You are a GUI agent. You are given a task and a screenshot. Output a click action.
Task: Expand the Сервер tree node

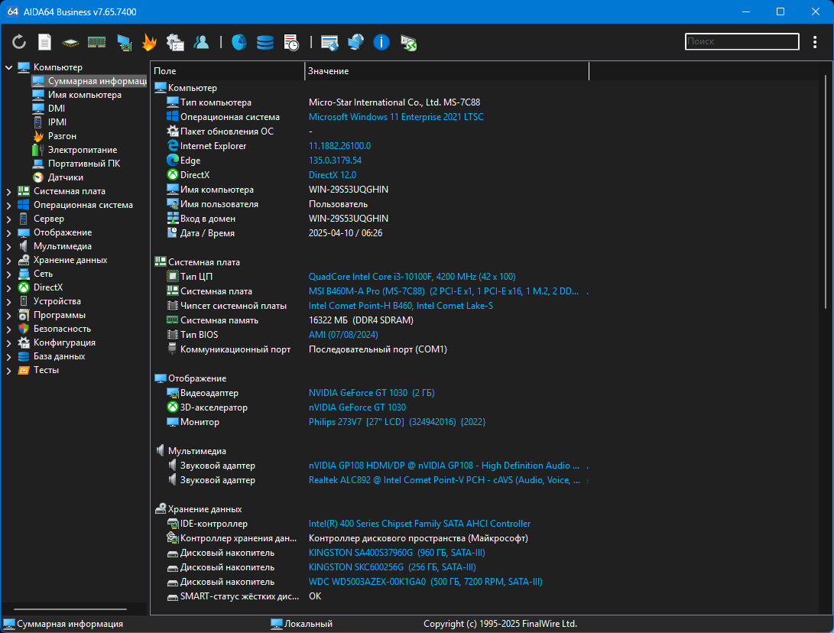(x=8, y=219)
